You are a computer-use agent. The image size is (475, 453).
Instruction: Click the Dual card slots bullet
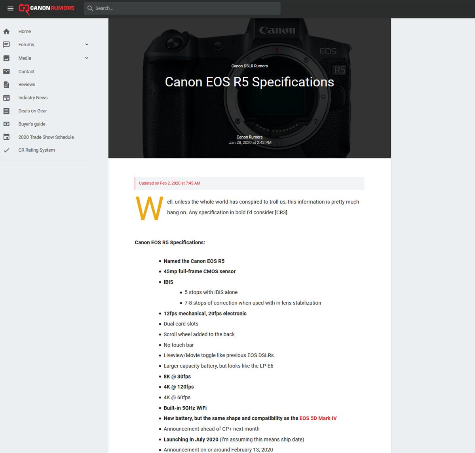pyautogui.click(x=181, y=324)
